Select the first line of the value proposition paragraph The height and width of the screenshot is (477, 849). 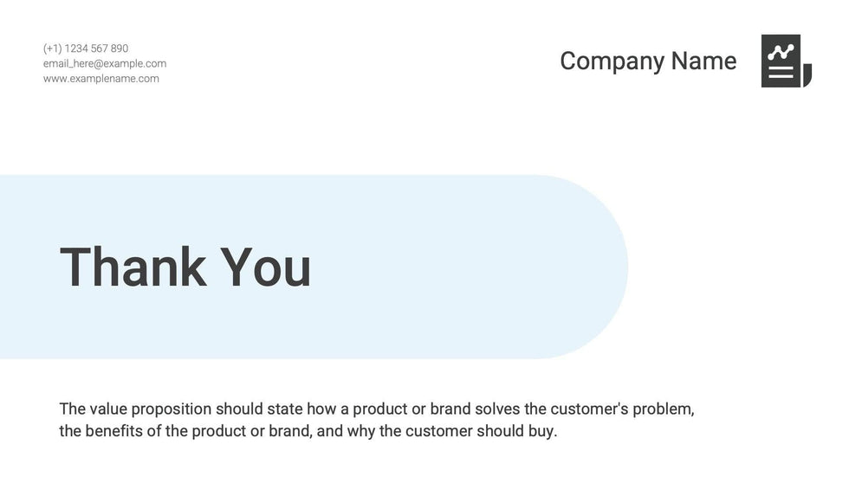377,409
